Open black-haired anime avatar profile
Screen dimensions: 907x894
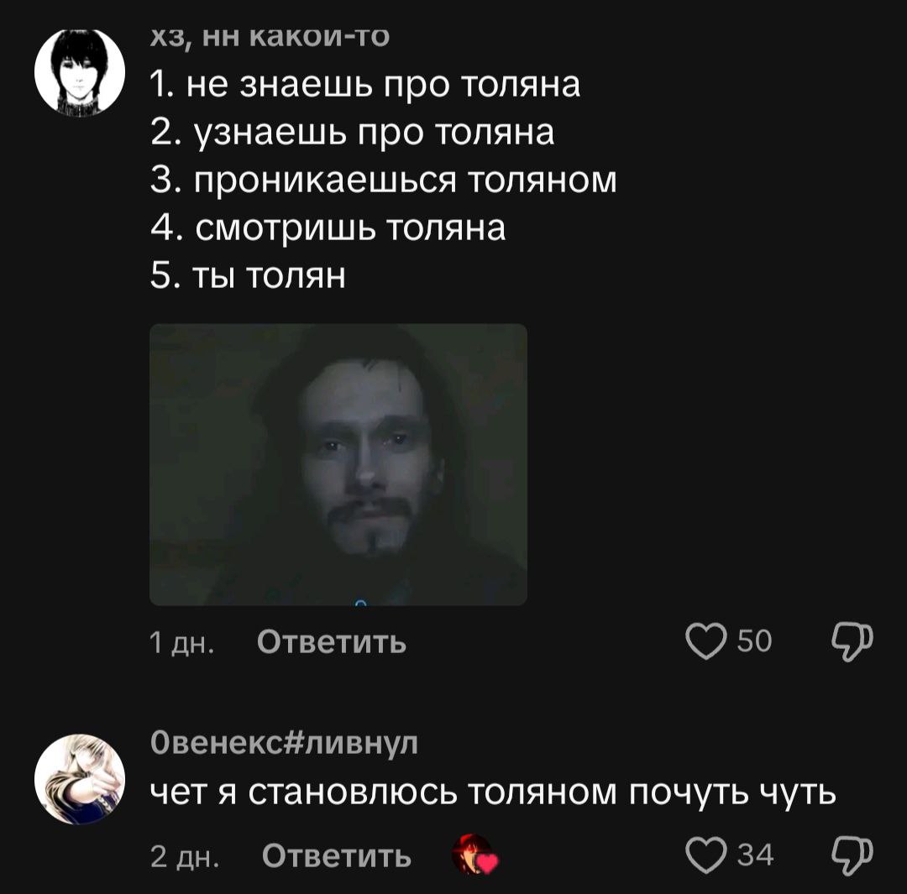coord(80,72)
